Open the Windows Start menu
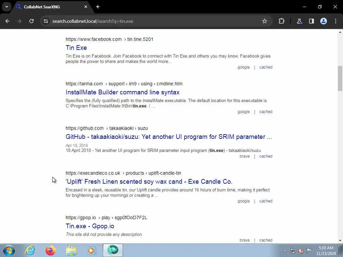This screenshot has height=257, width=343. pyautogui.click(x=9, y=250)
